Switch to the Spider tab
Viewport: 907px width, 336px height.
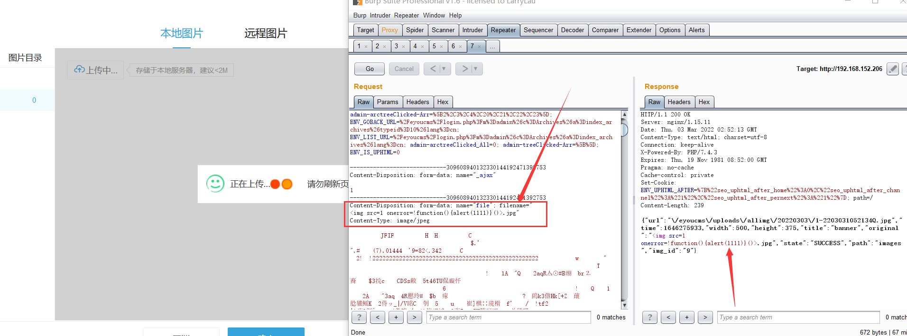[x=415, y=30]
